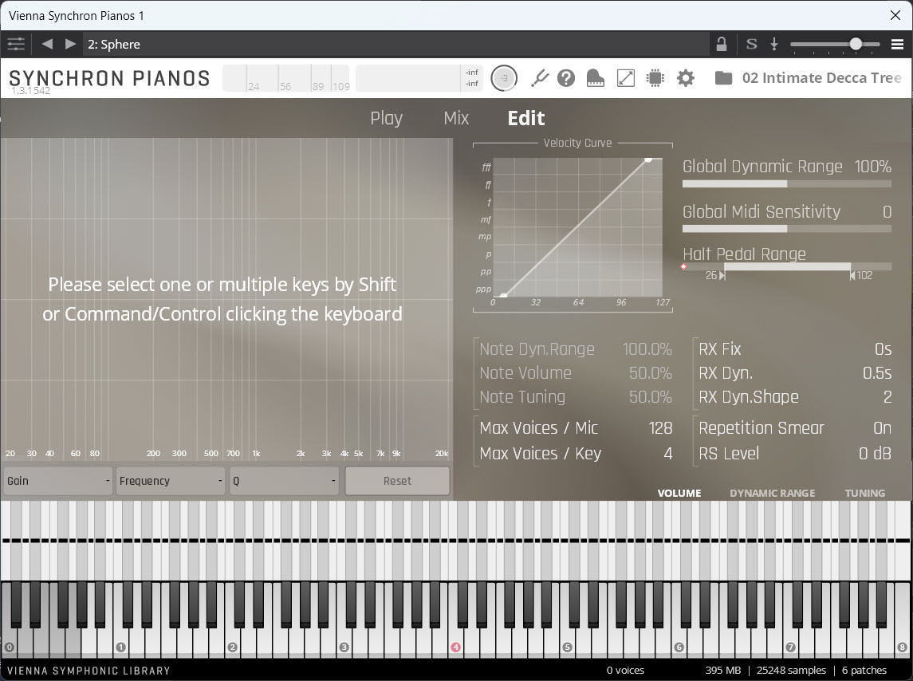Open the plugin settings sliders icon
Viewport: 913px width, 681px height.
16,45
